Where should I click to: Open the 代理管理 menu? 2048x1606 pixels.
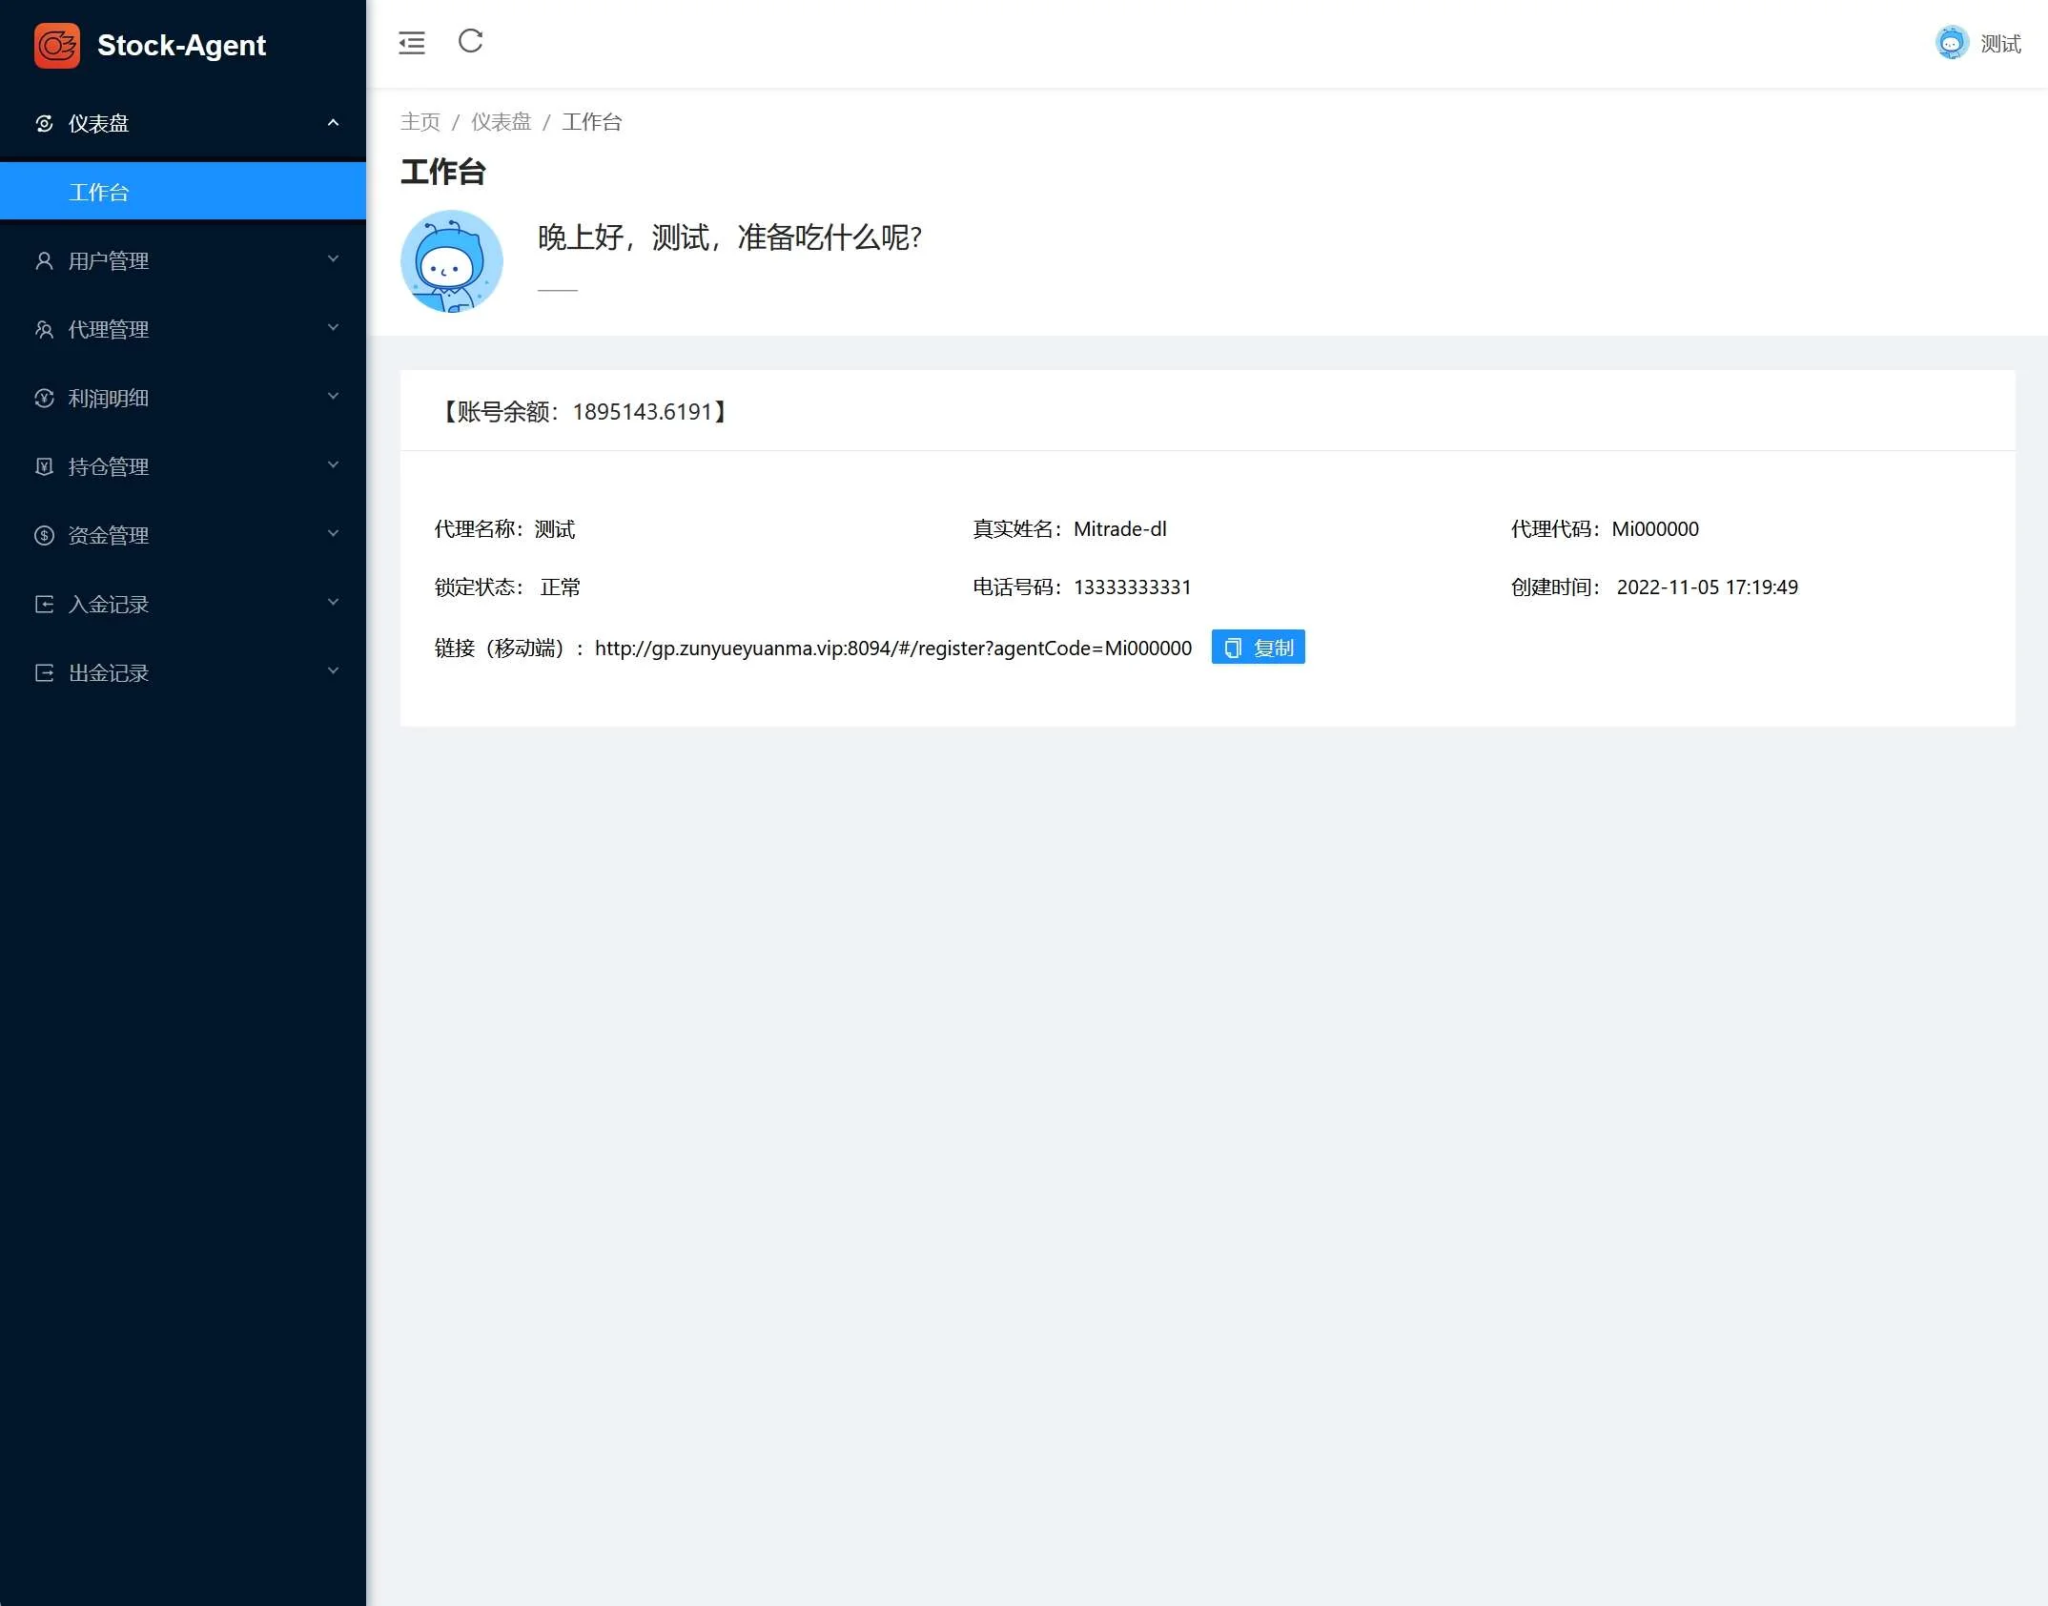pyautogui.click(x=109, y=329)
